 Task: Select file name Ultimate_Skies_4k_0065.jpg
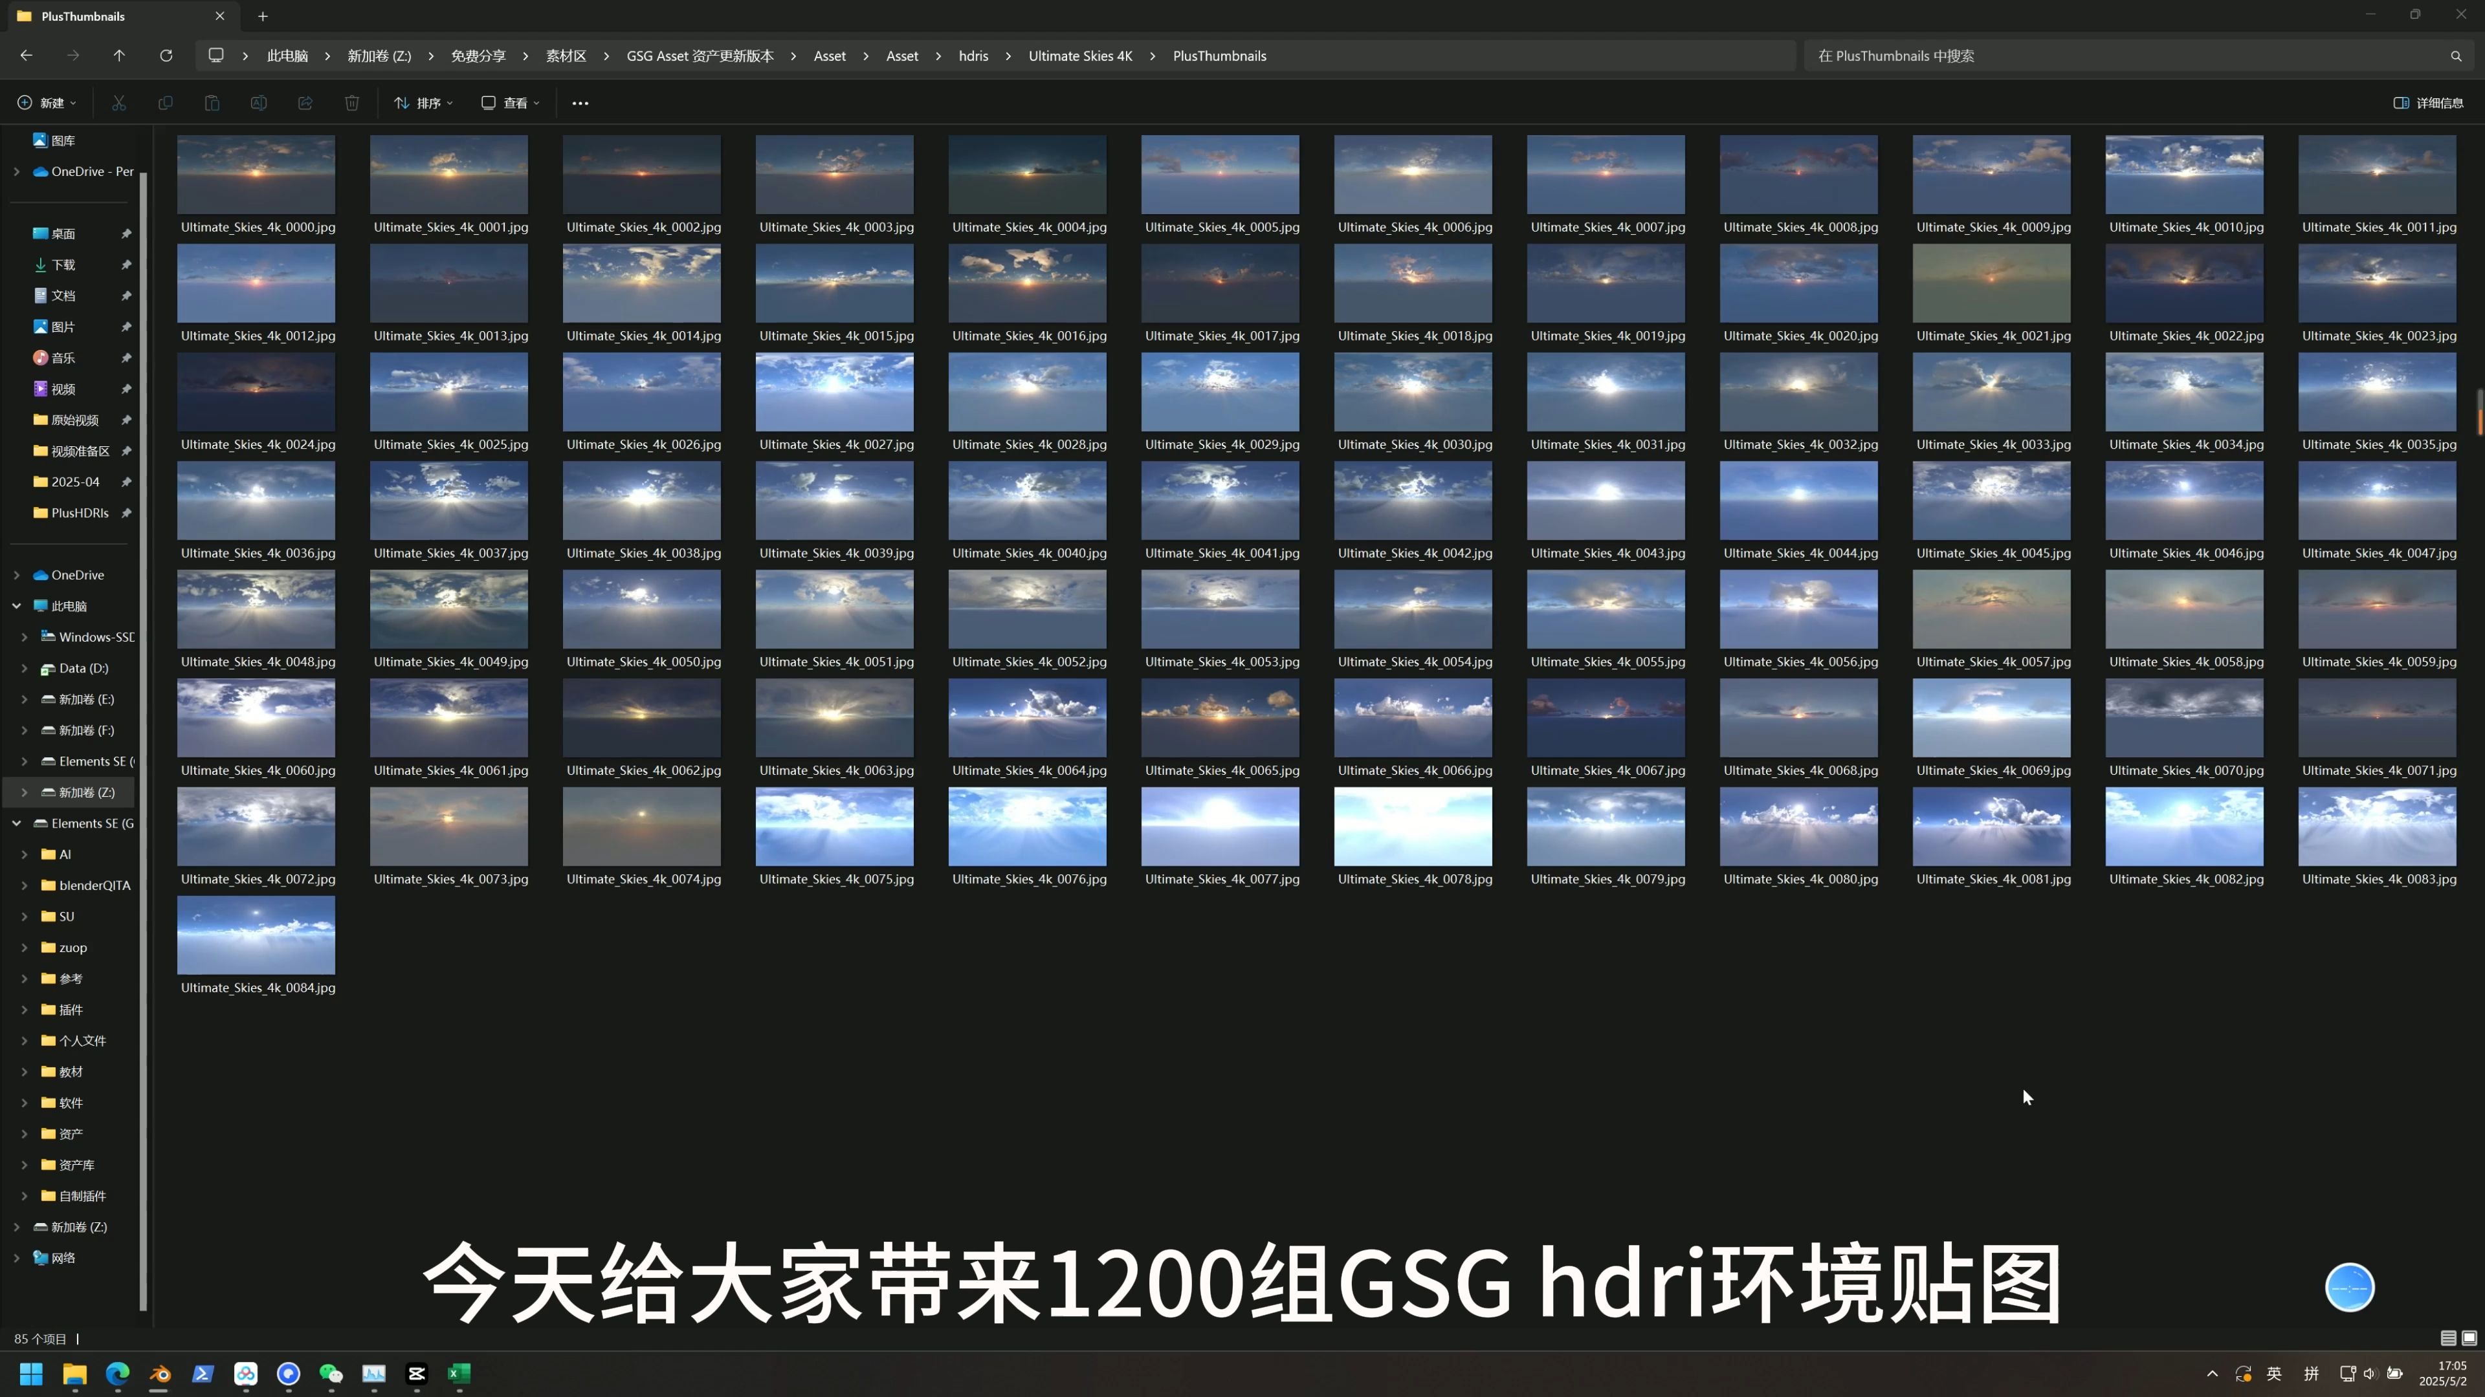1222,770
